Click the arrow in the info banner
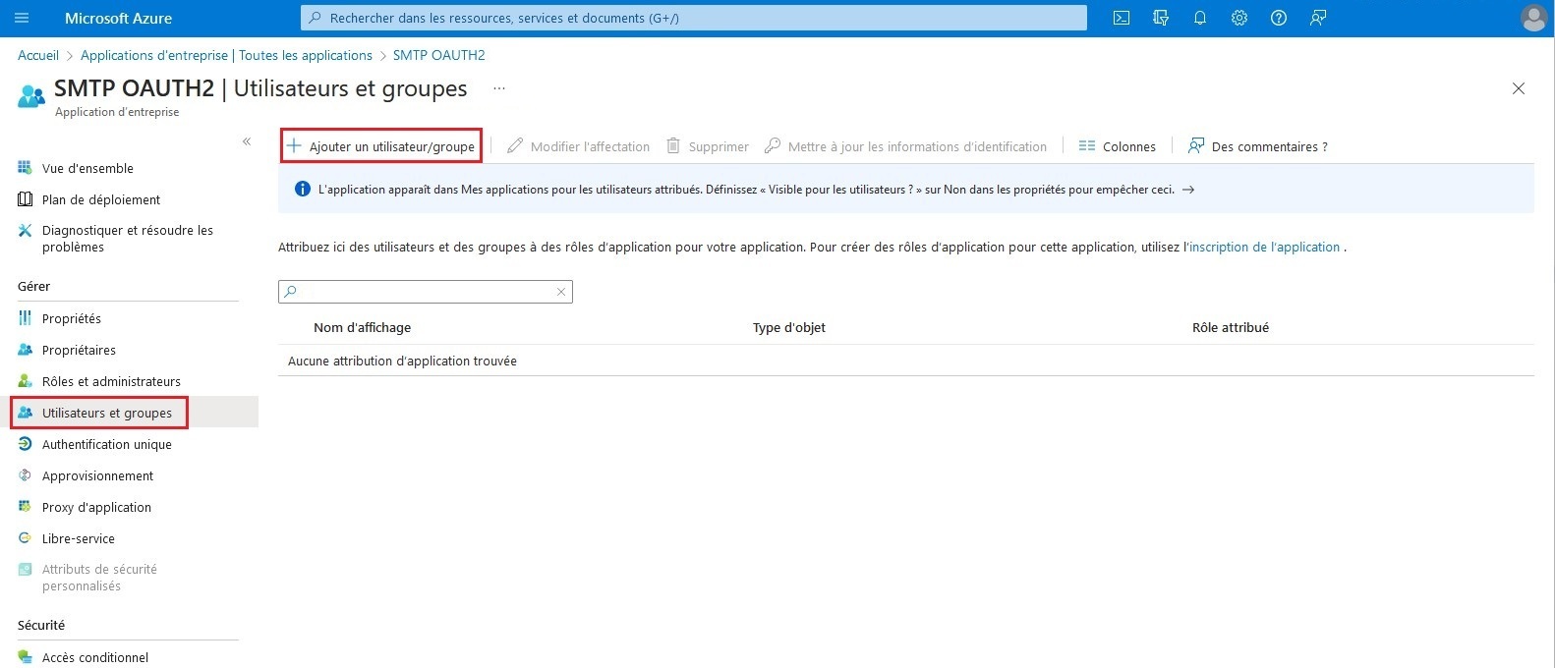 (x=1188, y=190)
